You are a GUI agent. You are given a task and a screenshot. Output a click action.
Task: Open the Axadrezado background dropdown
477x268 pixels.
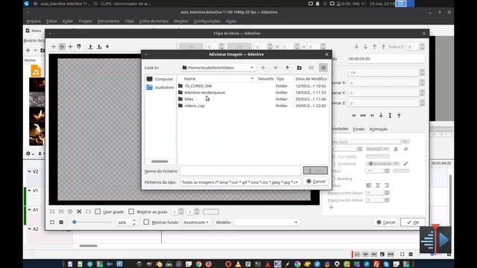pyautogui.click(x=196, y=223)
